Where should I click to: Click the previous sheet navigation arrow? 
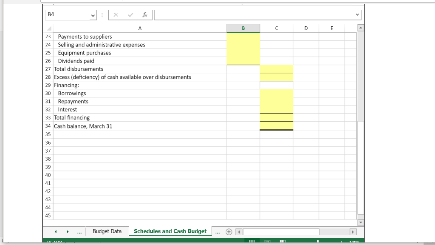[56, 231]
